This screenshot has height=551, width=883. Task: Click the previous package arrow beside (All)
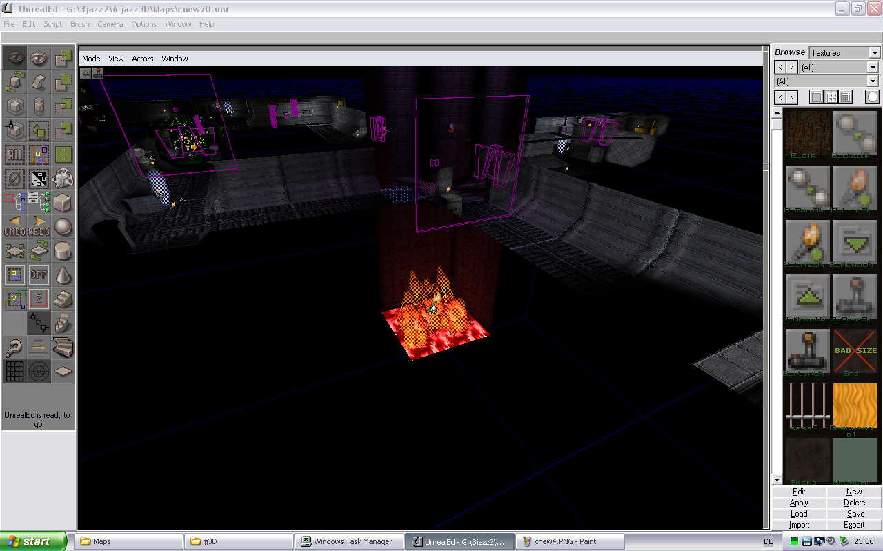click(780, 67)
